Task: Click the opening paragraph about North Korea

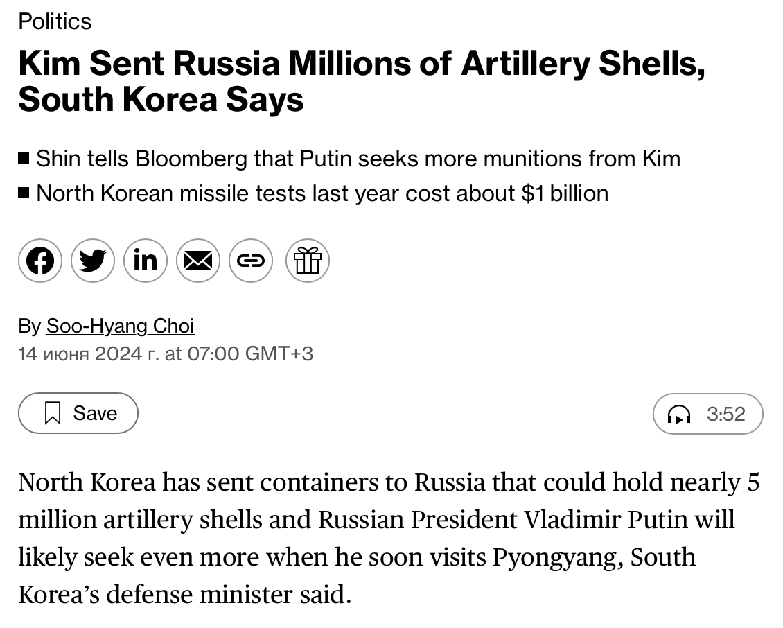Action: pyautogui.click(x=389, y=538)
